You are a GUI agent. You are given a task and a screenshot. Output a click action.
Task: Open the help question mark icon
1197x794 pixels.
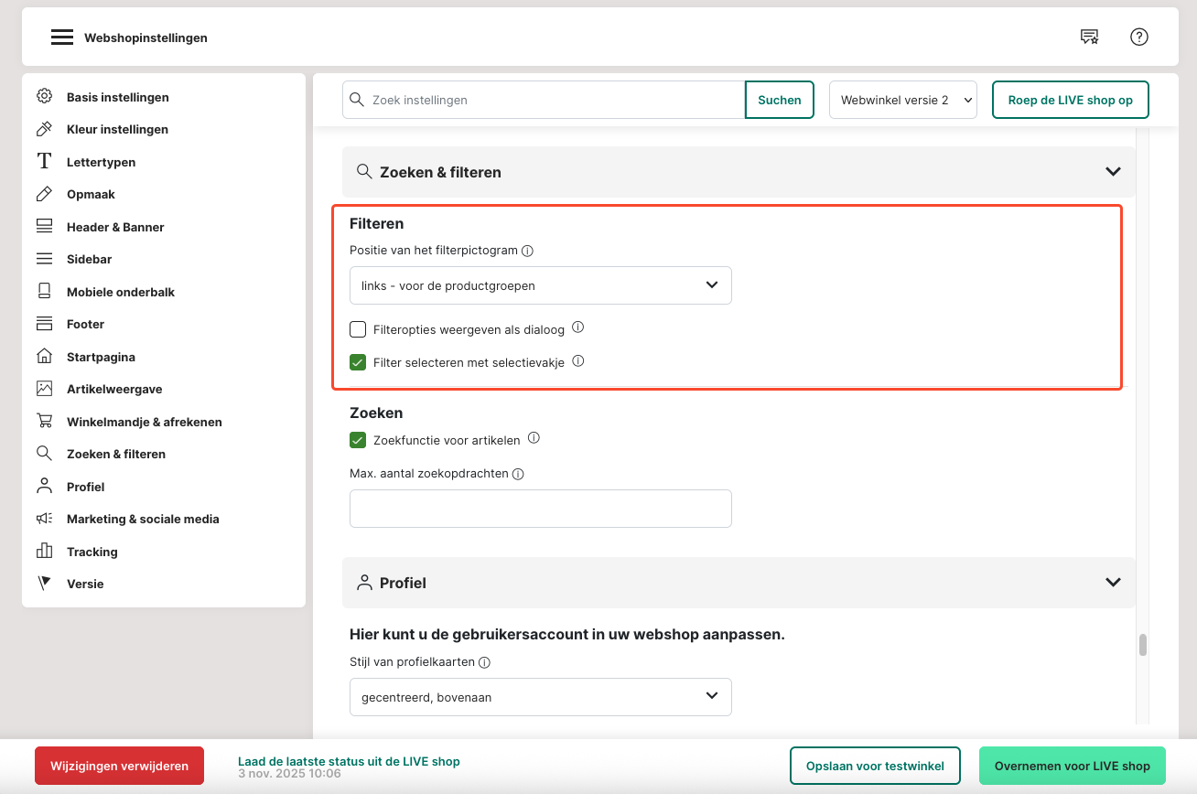[x=1138, y=38]
